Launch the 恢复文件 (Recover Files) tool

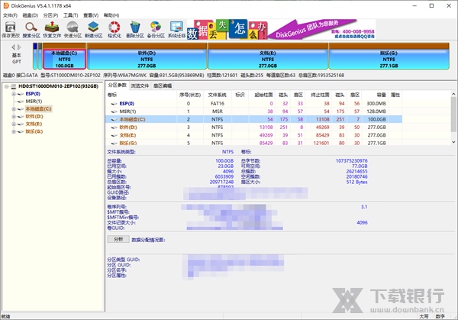[x=52, y=29]
